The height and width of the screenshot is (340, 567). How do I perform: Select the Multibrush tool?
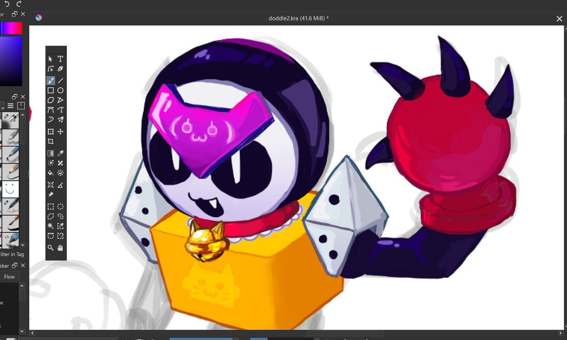tap(61, 119)
